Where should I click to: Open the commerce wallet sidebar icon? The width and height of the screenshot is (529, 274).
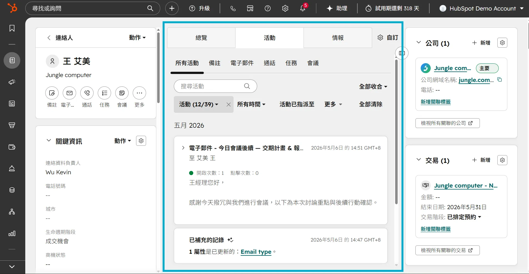click(x=12, y=147)
